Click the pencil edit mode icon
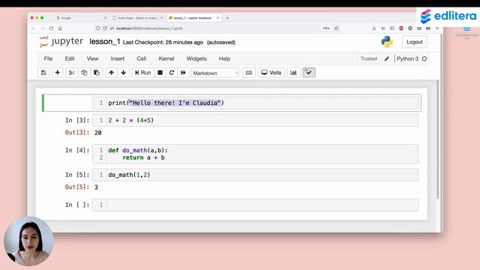This screenshot has height=270, width=480. (x=387, y=58)
